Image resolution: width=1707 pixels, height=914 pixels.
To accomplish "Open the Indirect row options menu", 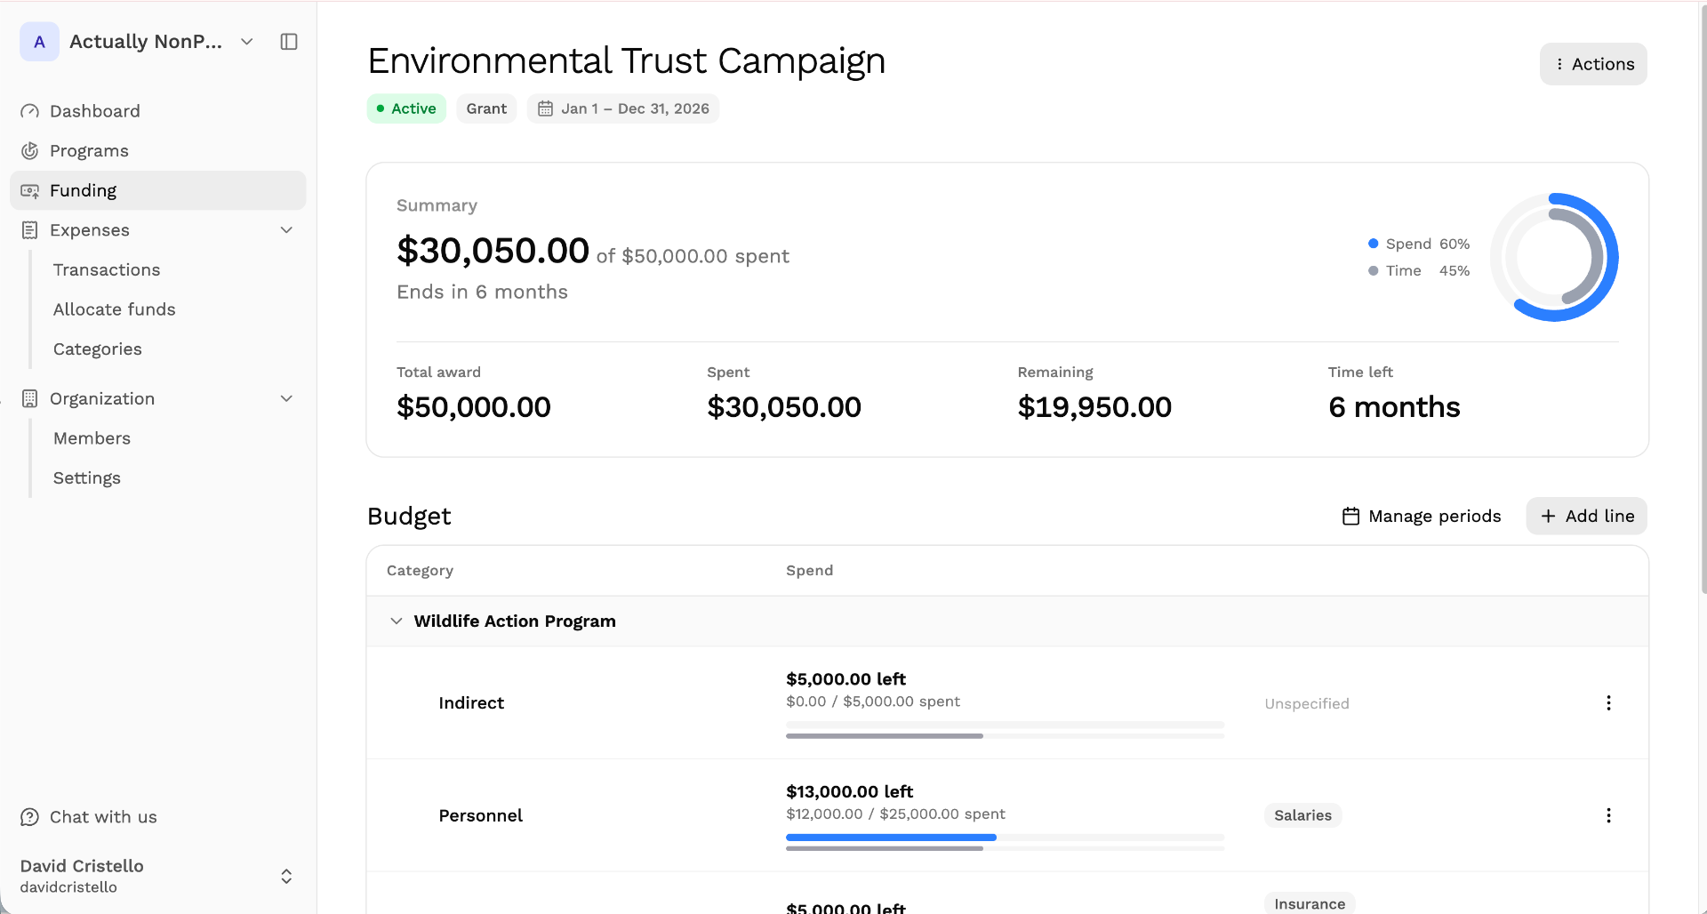I will 1608,703.
